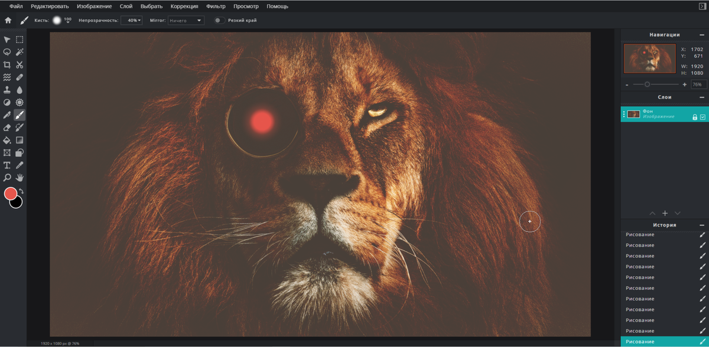Select the Paint Bucket fill tool
The image size is (709, 347).
click(7, 140)
